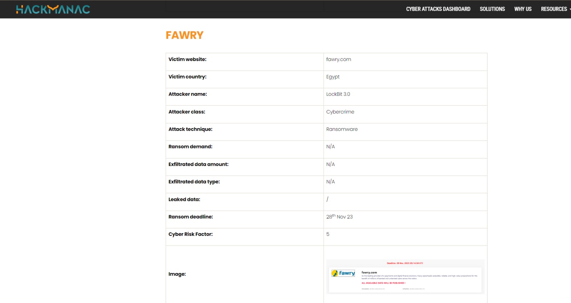Expand the Resources dropdown menu

pyautogui.click(x=554, y=9)
